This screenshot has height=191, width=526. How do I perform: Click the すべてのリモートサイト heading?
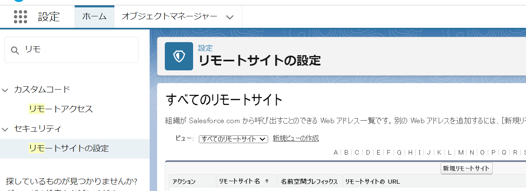(x=224, y=99)
